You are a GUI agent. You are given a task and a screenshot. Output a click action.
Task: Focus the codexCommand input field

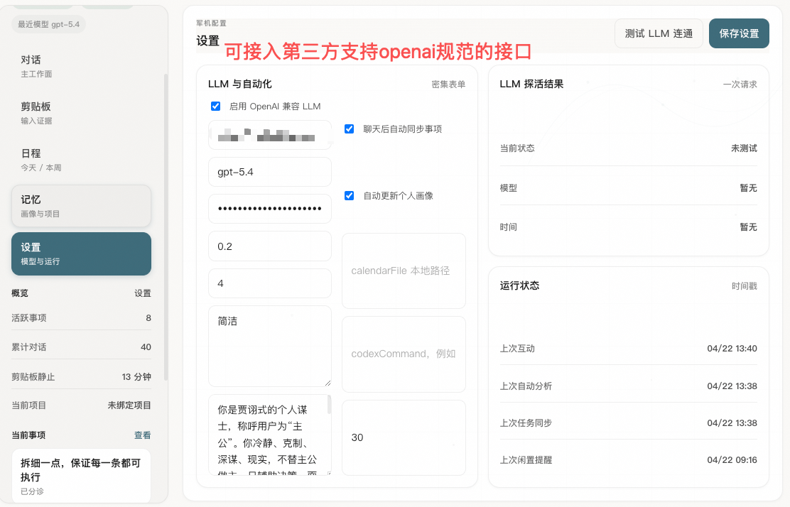tap(404, 354)
